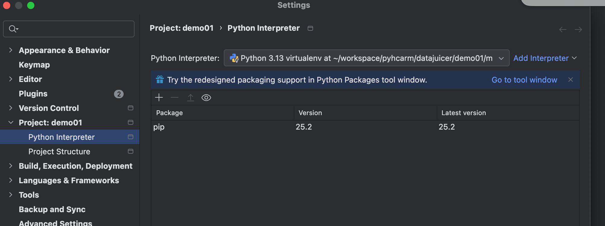Select Project Structure settings page
Screen dimensions: 605x226
pos(59,151)
